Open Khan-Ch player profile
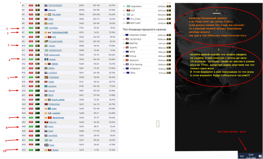The image size is (263, 159). [53, 122]
